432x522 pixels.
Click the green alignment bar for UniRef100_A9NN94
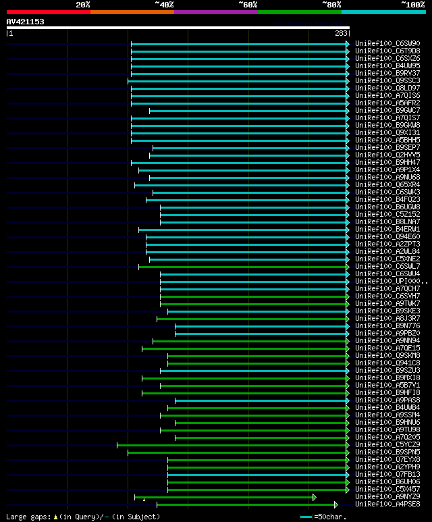click(249, 341)
